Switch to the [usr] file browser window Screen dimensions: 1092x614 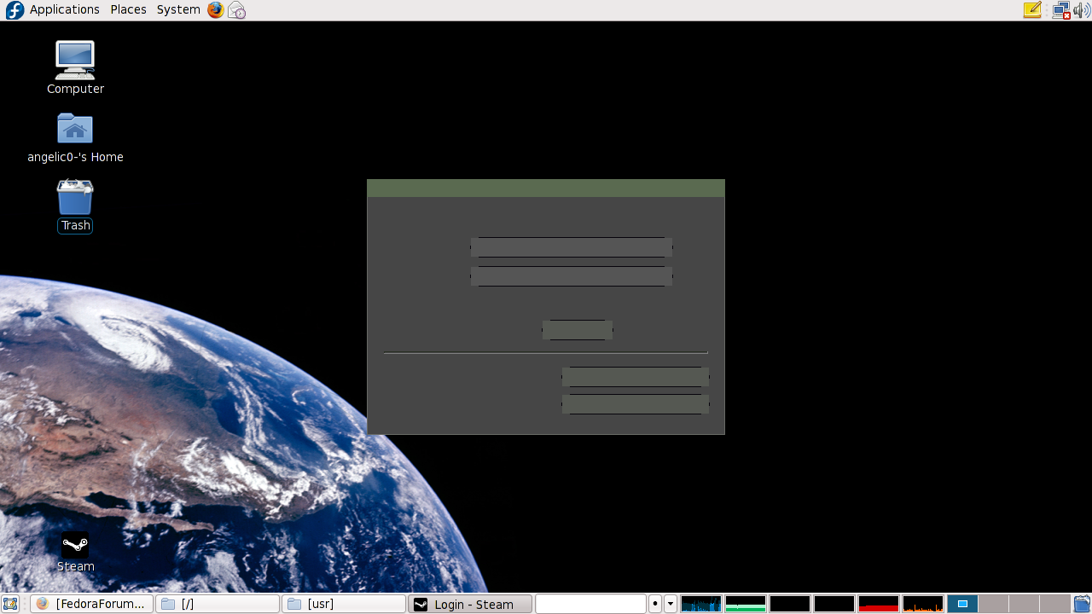point(344,604)
